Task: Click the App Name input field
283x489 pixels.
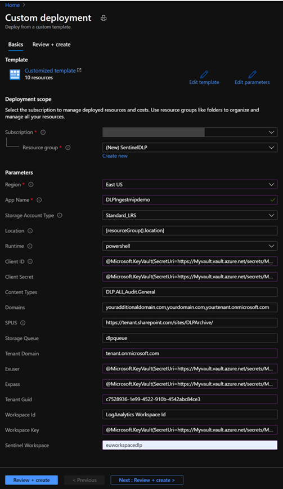Action: 190,200
